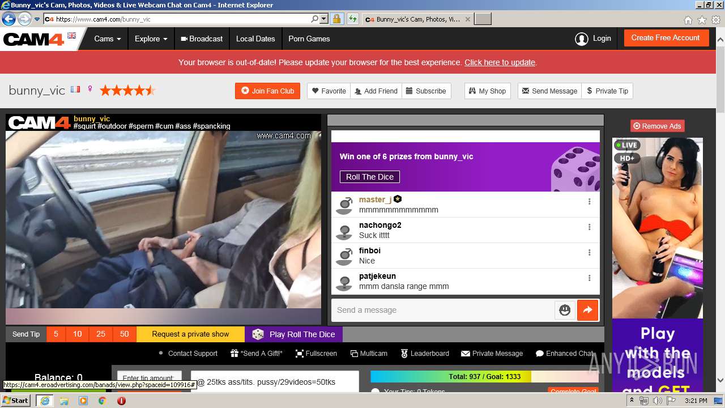Open My Shop
Screen dimensions: 725x408
point(488,91)
